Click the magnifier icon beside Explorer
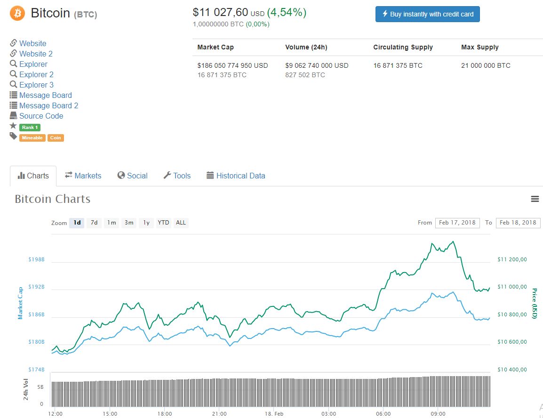This screenshot has width=543, height=418. [14, 64]
